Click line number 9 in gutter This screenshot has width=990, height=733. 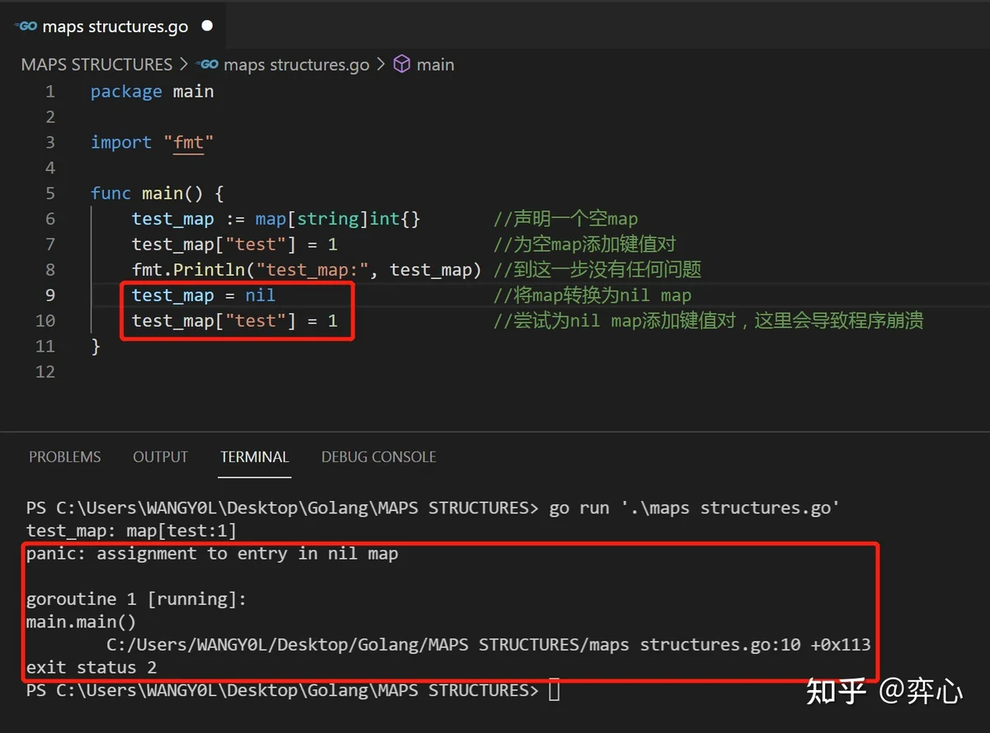point(50,295)
